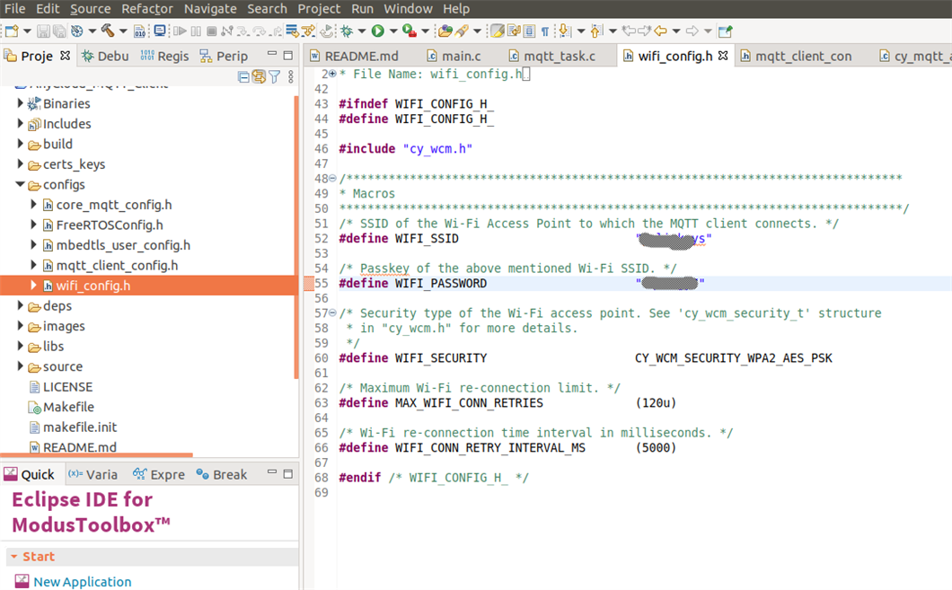Collapse the configs folder
The width and height of the screenshot is (952, 590).
pos(20,185)
